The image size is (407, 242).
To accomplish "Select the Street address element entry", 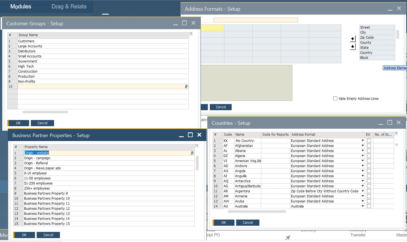I will pyautogui.click(x=376, y=27).
